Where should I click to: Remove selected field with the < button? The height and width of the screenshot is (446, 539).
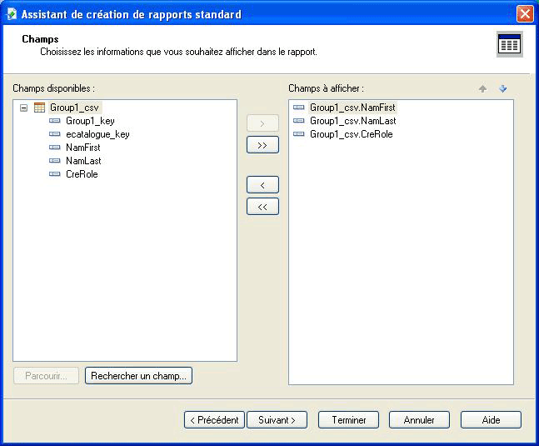[262, 185]
